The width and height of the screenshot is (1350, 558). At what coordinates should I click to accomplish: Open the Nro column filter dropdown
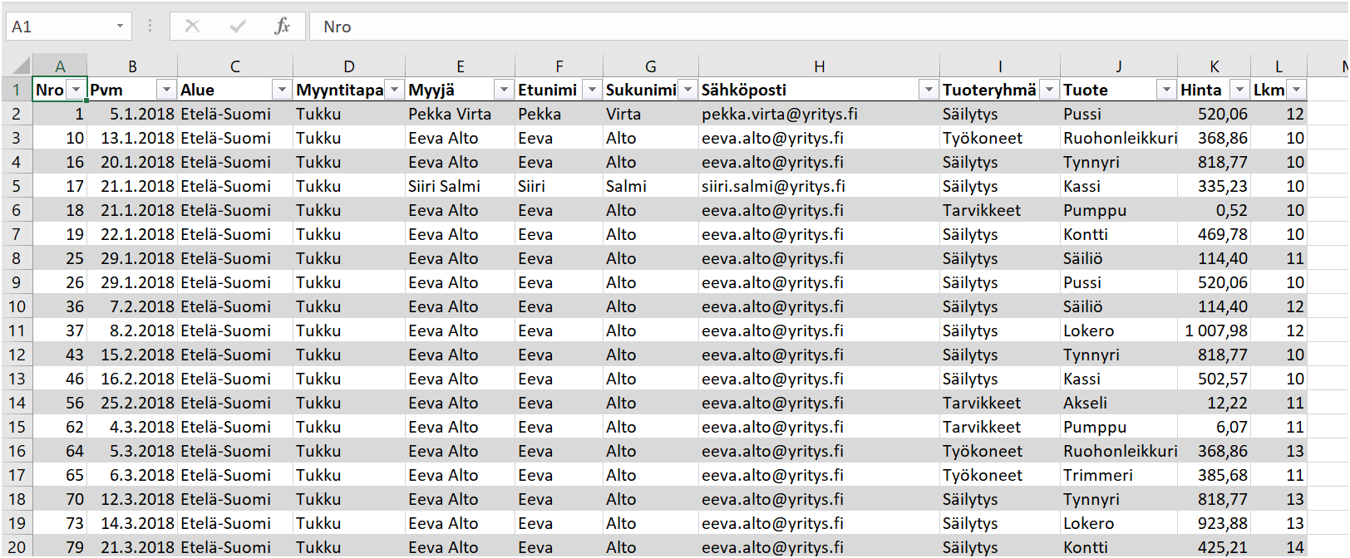76,90
